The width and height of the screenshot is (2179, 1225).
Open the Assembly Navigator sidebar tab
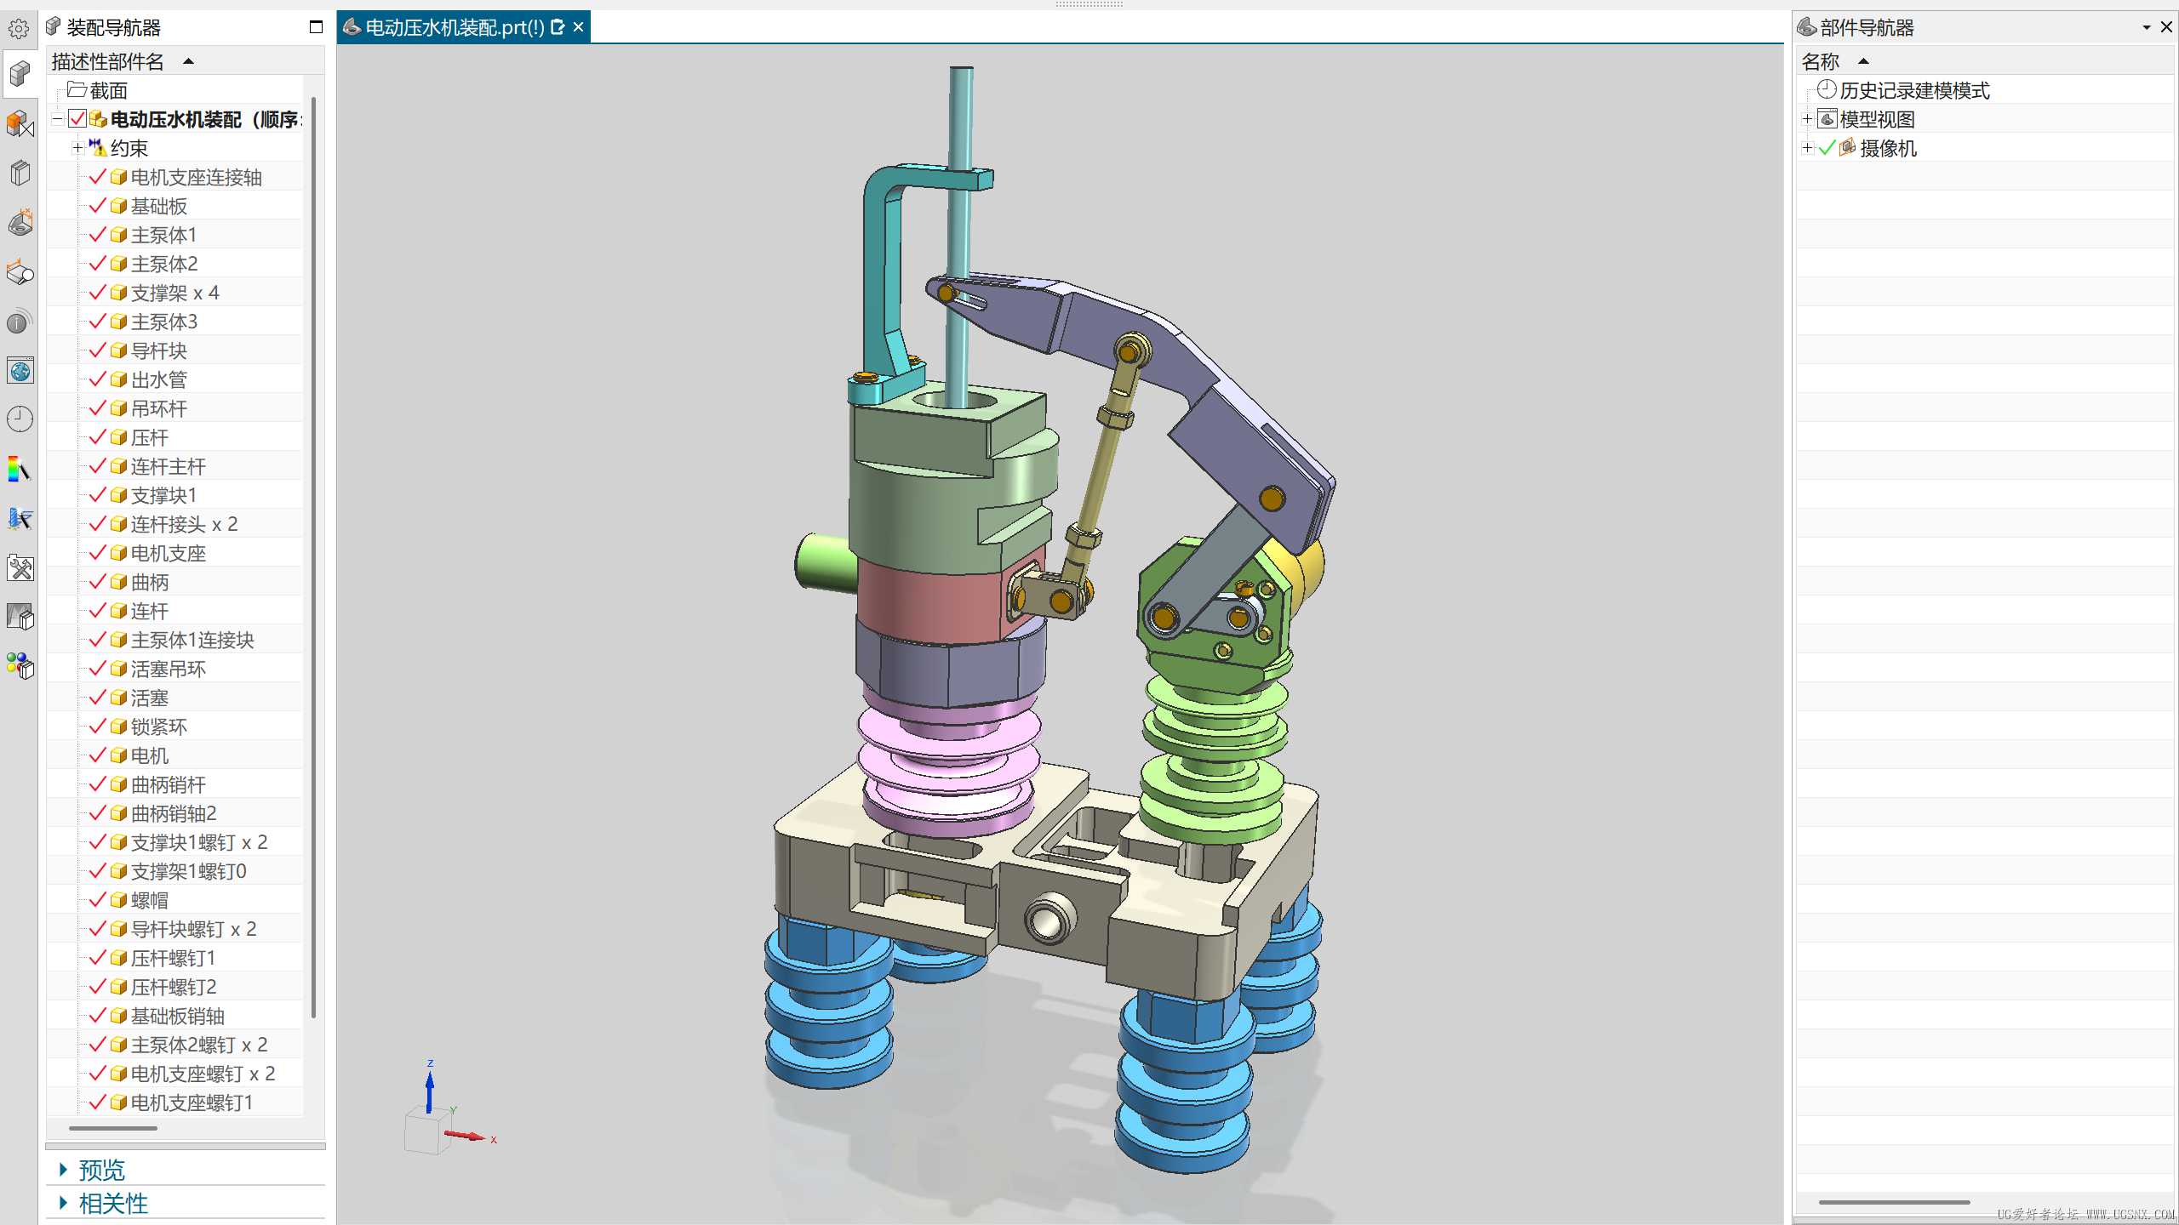pyautogui.click(x=20, y=73)
